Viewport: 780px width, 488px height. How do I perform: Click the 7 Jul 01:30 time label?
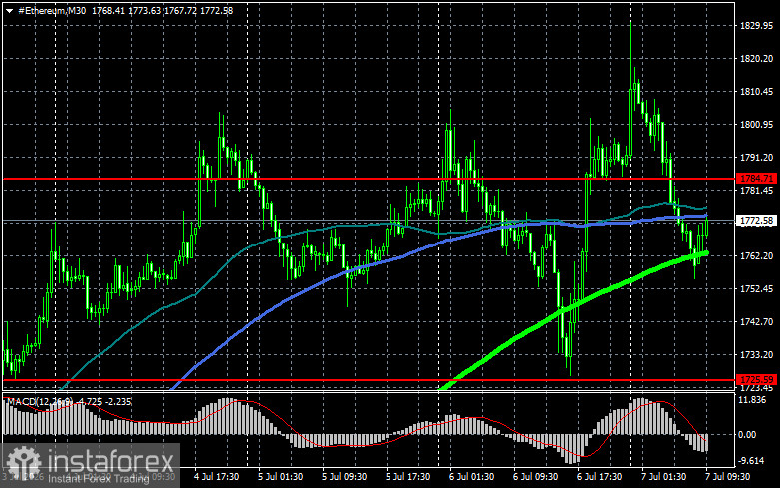663,477
